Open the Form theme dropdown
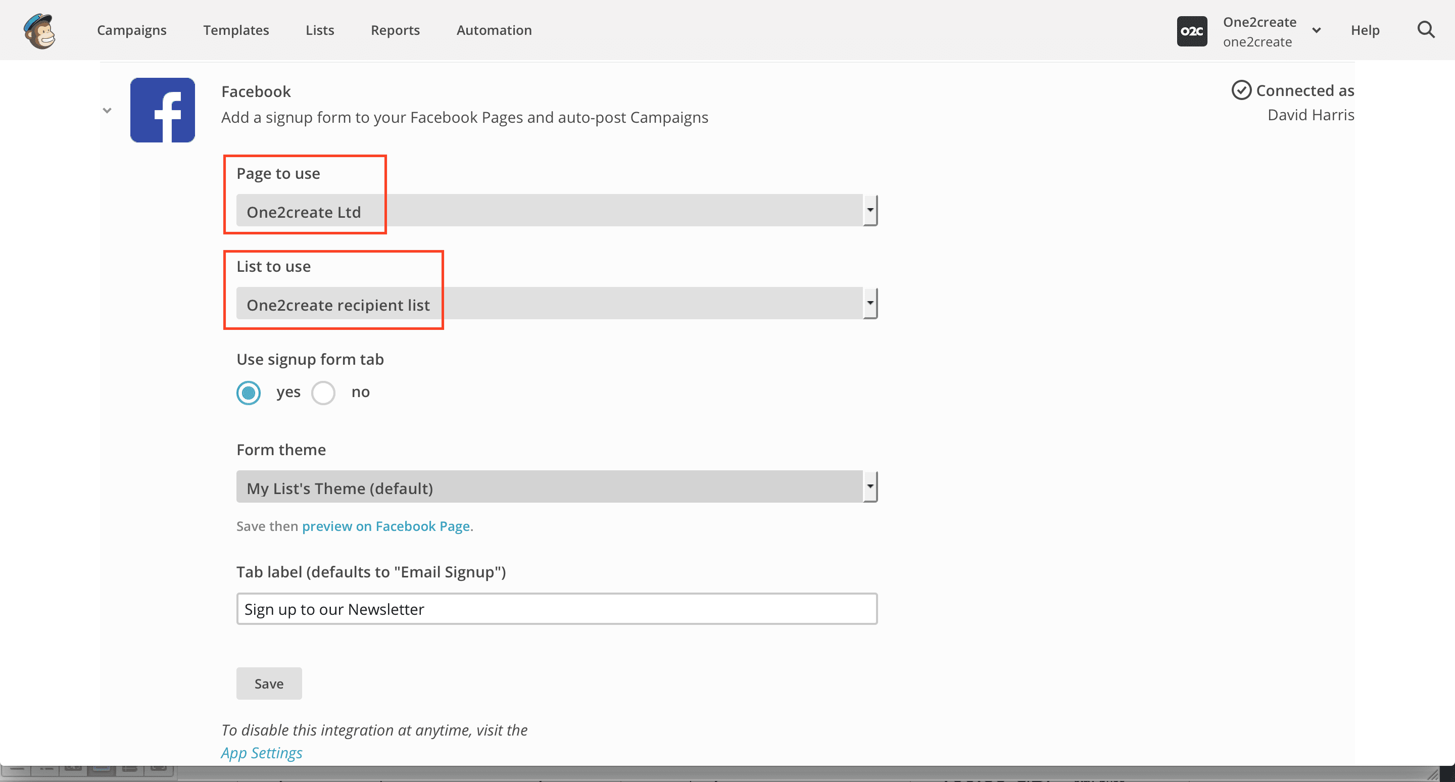Screen dimensions: 1455x782 click(x=556, y=486)
